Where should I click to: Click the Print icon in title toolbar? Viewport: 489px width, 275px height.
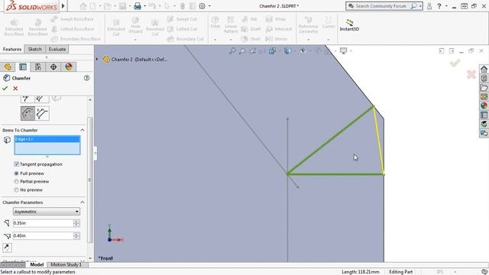(x=138, y=6)
